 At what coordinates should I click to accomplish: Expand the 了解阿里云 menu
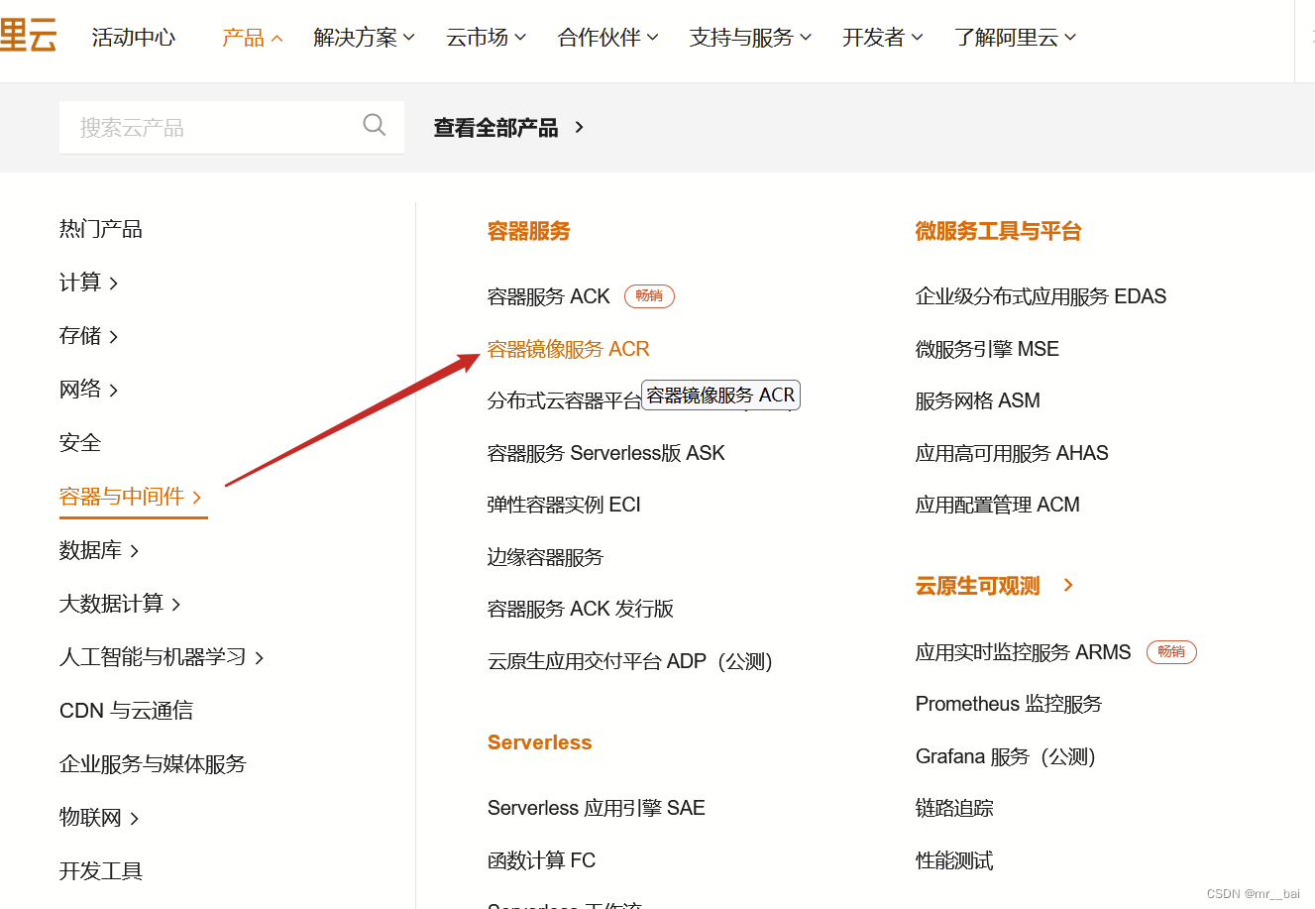tap(1015, 38)
